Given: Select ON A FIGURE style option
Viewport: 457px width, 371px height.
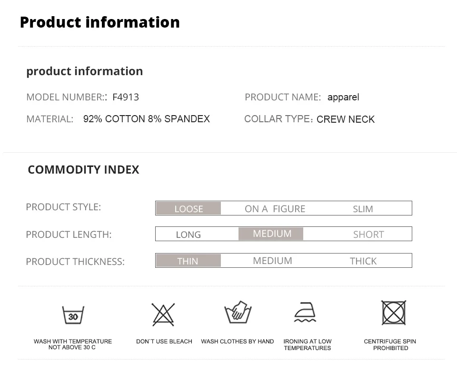Looking at the screenshot, I should pos(275,209).
